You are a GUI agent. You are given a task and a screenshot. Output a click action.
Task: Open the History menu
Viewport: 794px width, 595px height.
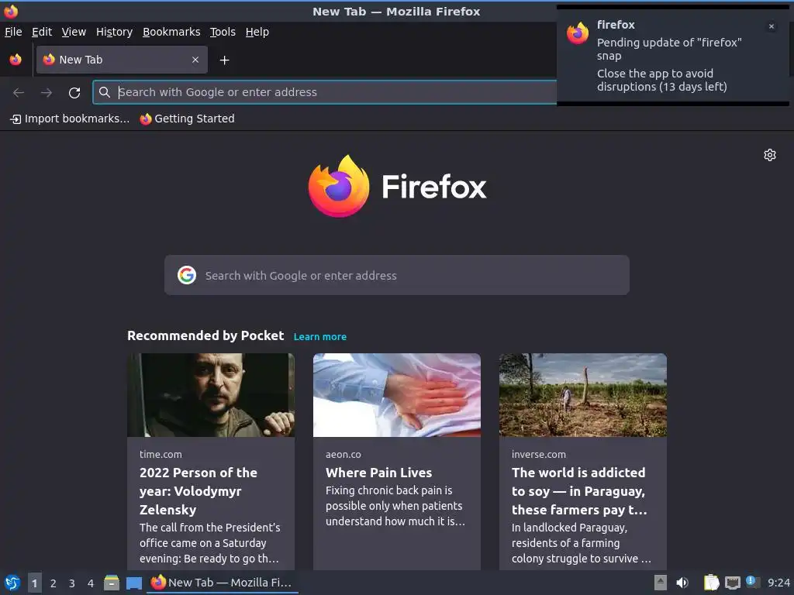(115, 32)
